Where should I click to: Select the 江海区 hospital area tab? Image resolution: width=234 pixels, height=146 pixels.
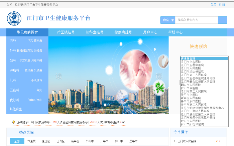tap(61, 141)
